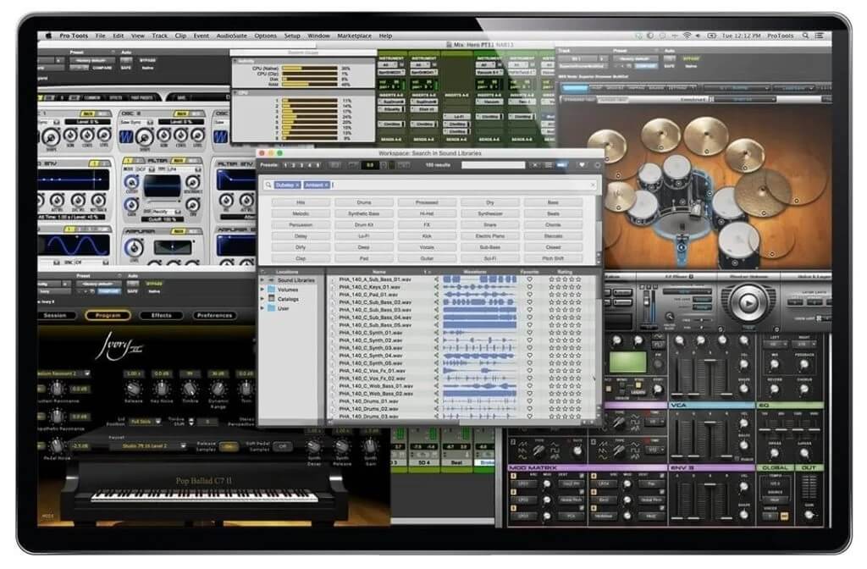The height and width of the screenshot is (569, 867).
Task: Select Workspace preset 1
Action: point(285,165)
